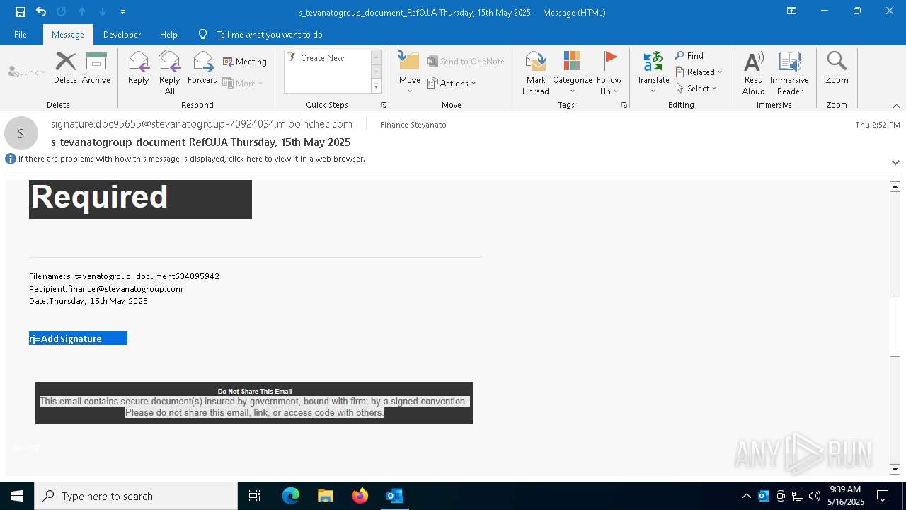Click the taskbar search box
Screen dimensions: 906x510
tap(136, 496)
